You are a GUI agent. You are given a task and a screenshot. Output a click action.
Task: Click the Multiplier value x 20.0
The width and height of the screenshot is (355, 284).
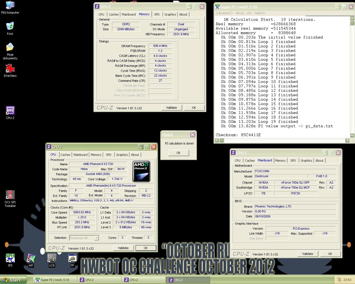pyautogui.click(x=82, y=217)
